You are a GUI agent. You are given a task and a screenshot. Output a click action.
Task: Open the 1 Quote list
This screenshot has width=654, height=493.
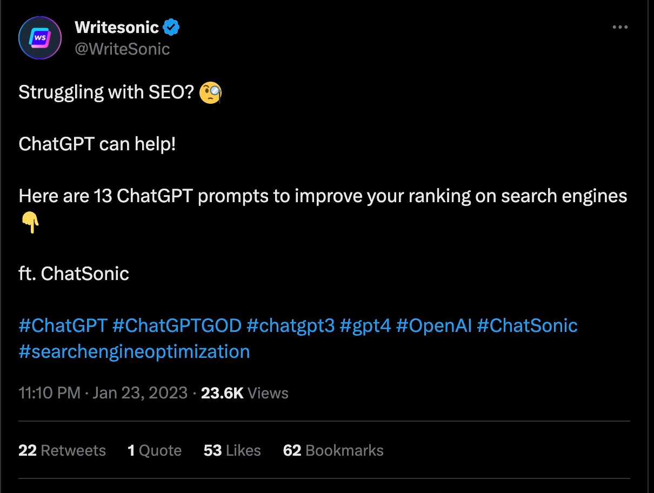[x=155, y=451]
